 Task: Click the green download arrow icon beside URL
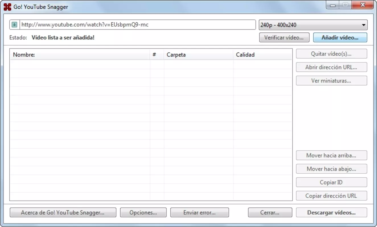(x=15, y=25)
